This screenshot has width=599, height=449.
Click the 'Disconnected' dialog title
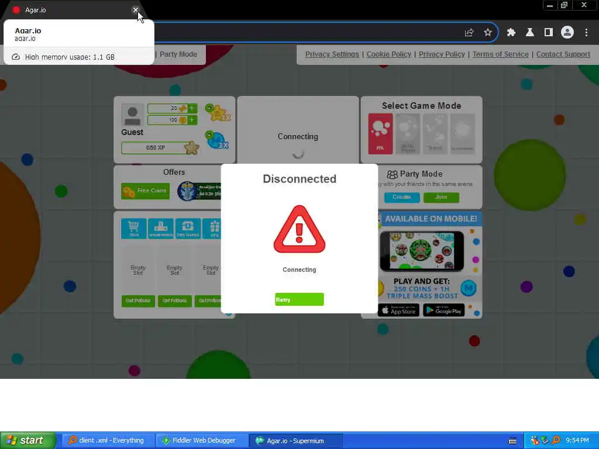pos(299,179)
